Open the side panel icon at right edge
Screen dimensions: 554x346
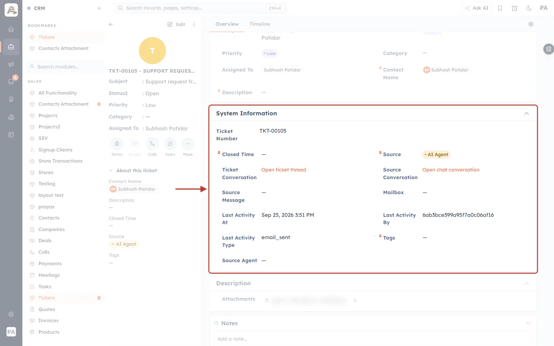[x=549, y=49]
